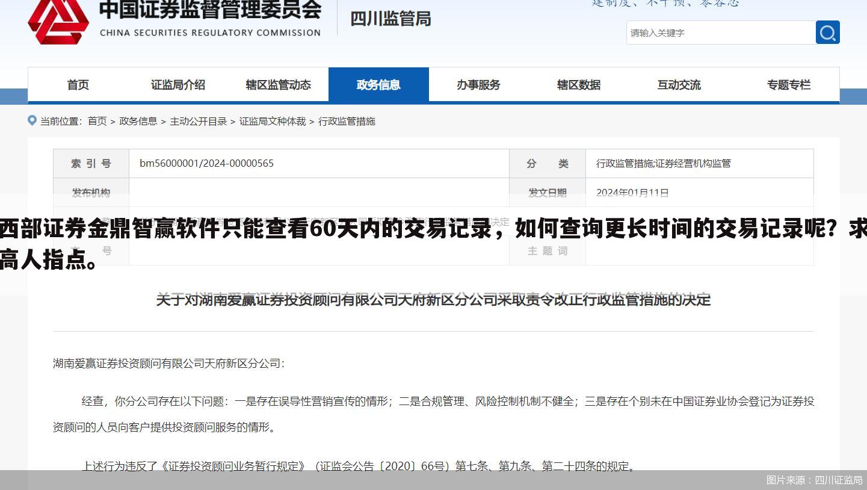
Task: Click the 四川监管局 site title
Action: (x=390, y=19)
